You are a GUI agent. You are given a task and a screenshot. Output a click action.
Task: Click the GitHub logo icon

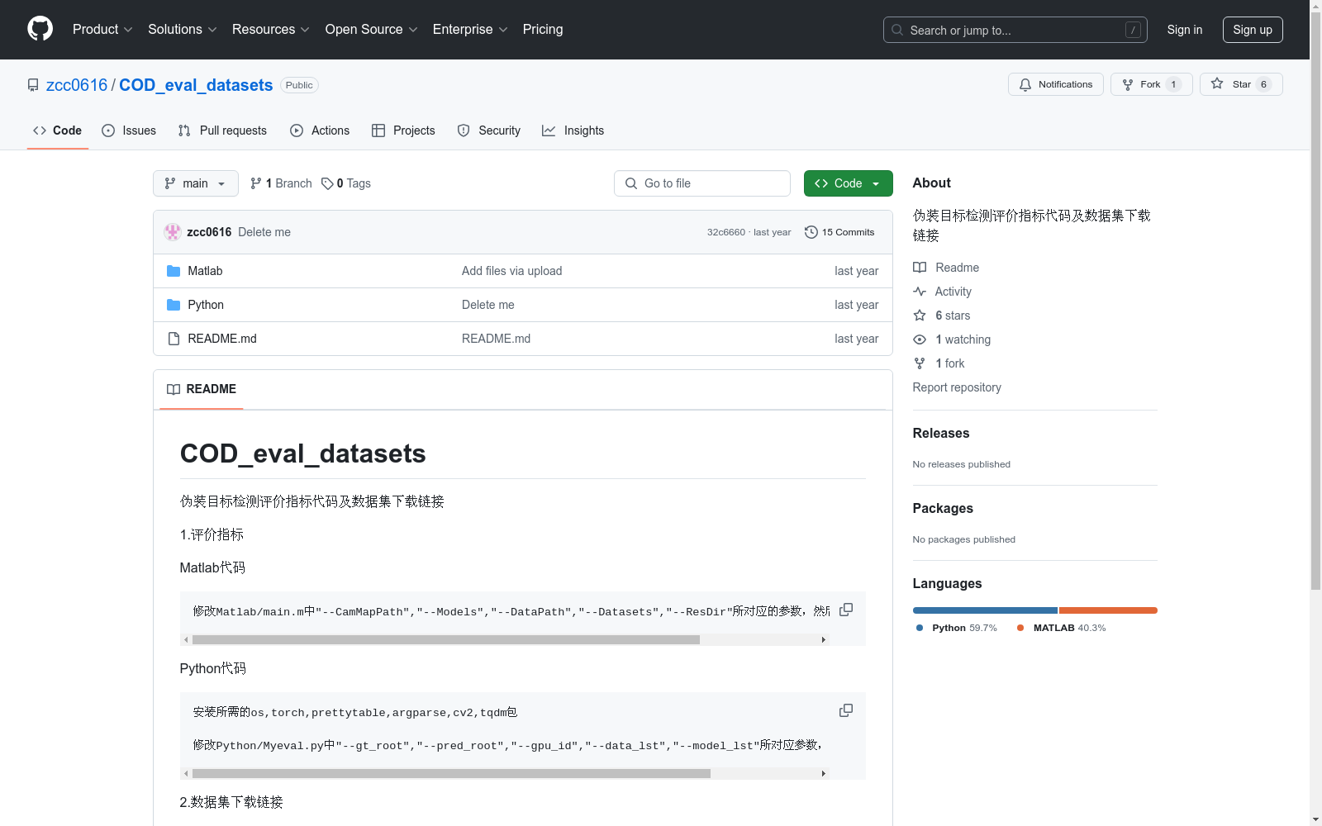40,29
